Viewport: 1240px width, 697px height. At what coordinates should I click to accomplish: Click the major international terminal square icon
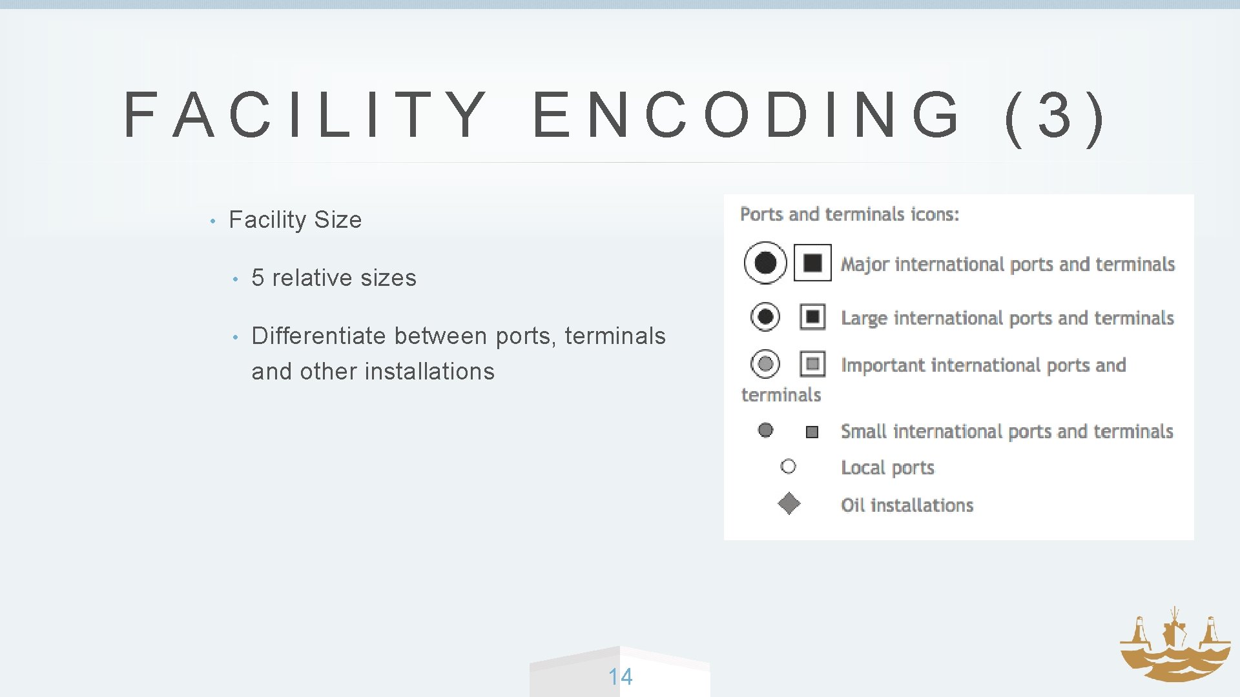(812, 263)
